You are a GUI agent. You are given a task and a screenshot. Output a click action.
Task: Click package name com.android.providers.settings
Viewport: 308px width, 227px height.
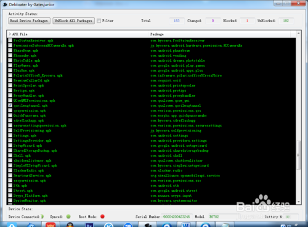coord(179,140)
